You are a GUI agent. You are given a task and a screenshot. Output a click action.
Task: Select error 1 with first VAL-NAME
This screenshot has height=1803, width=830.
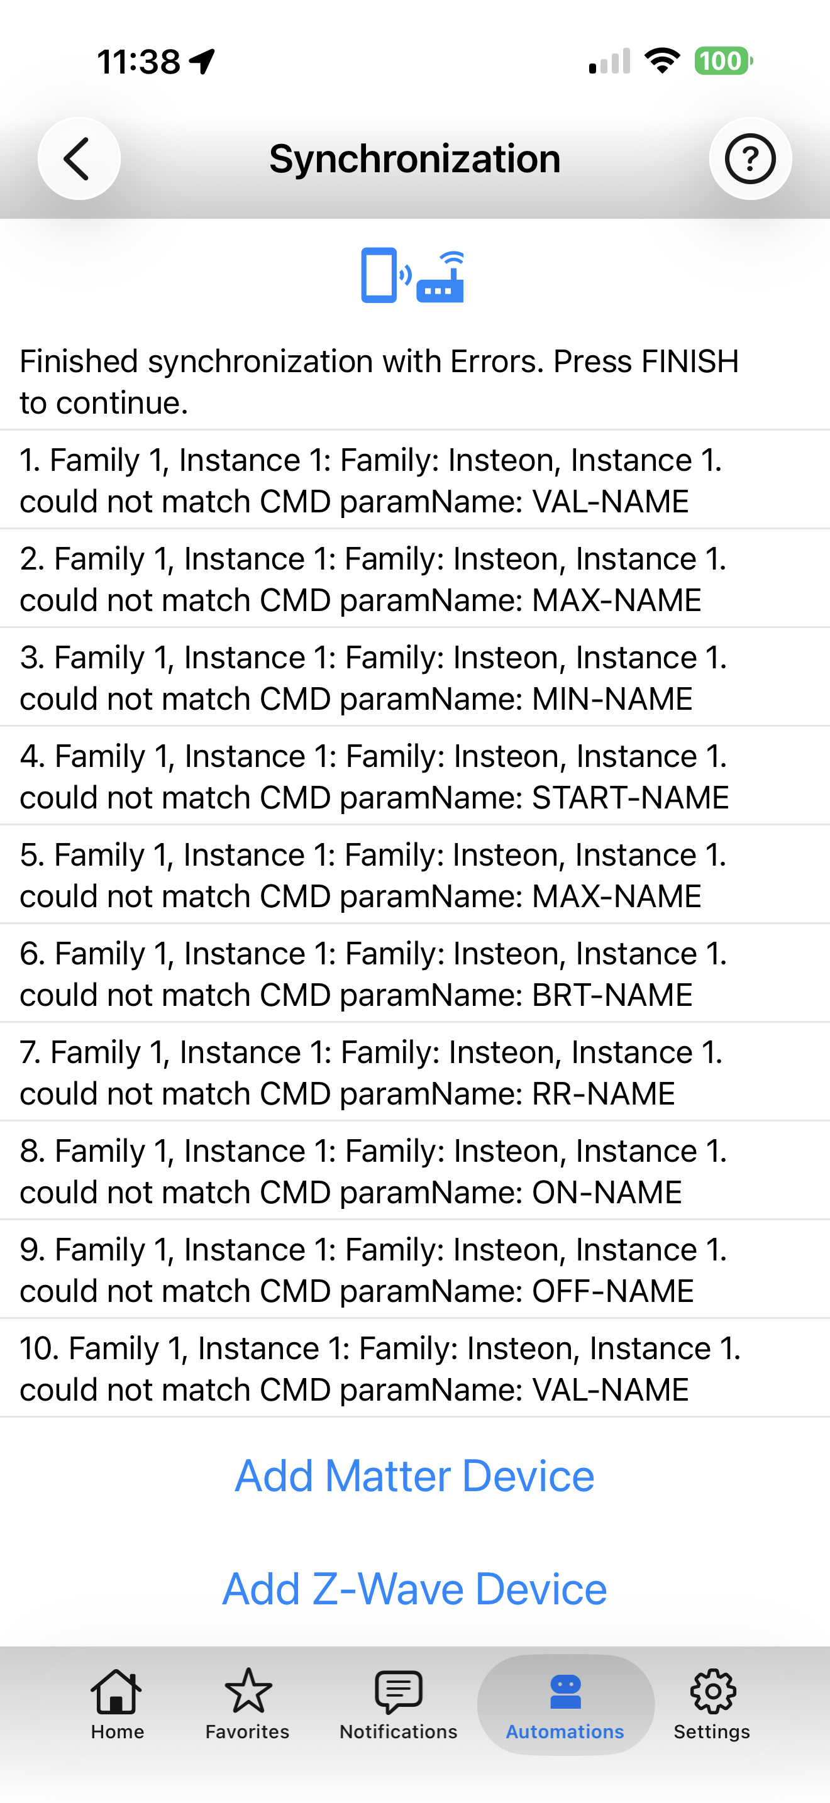415,480
